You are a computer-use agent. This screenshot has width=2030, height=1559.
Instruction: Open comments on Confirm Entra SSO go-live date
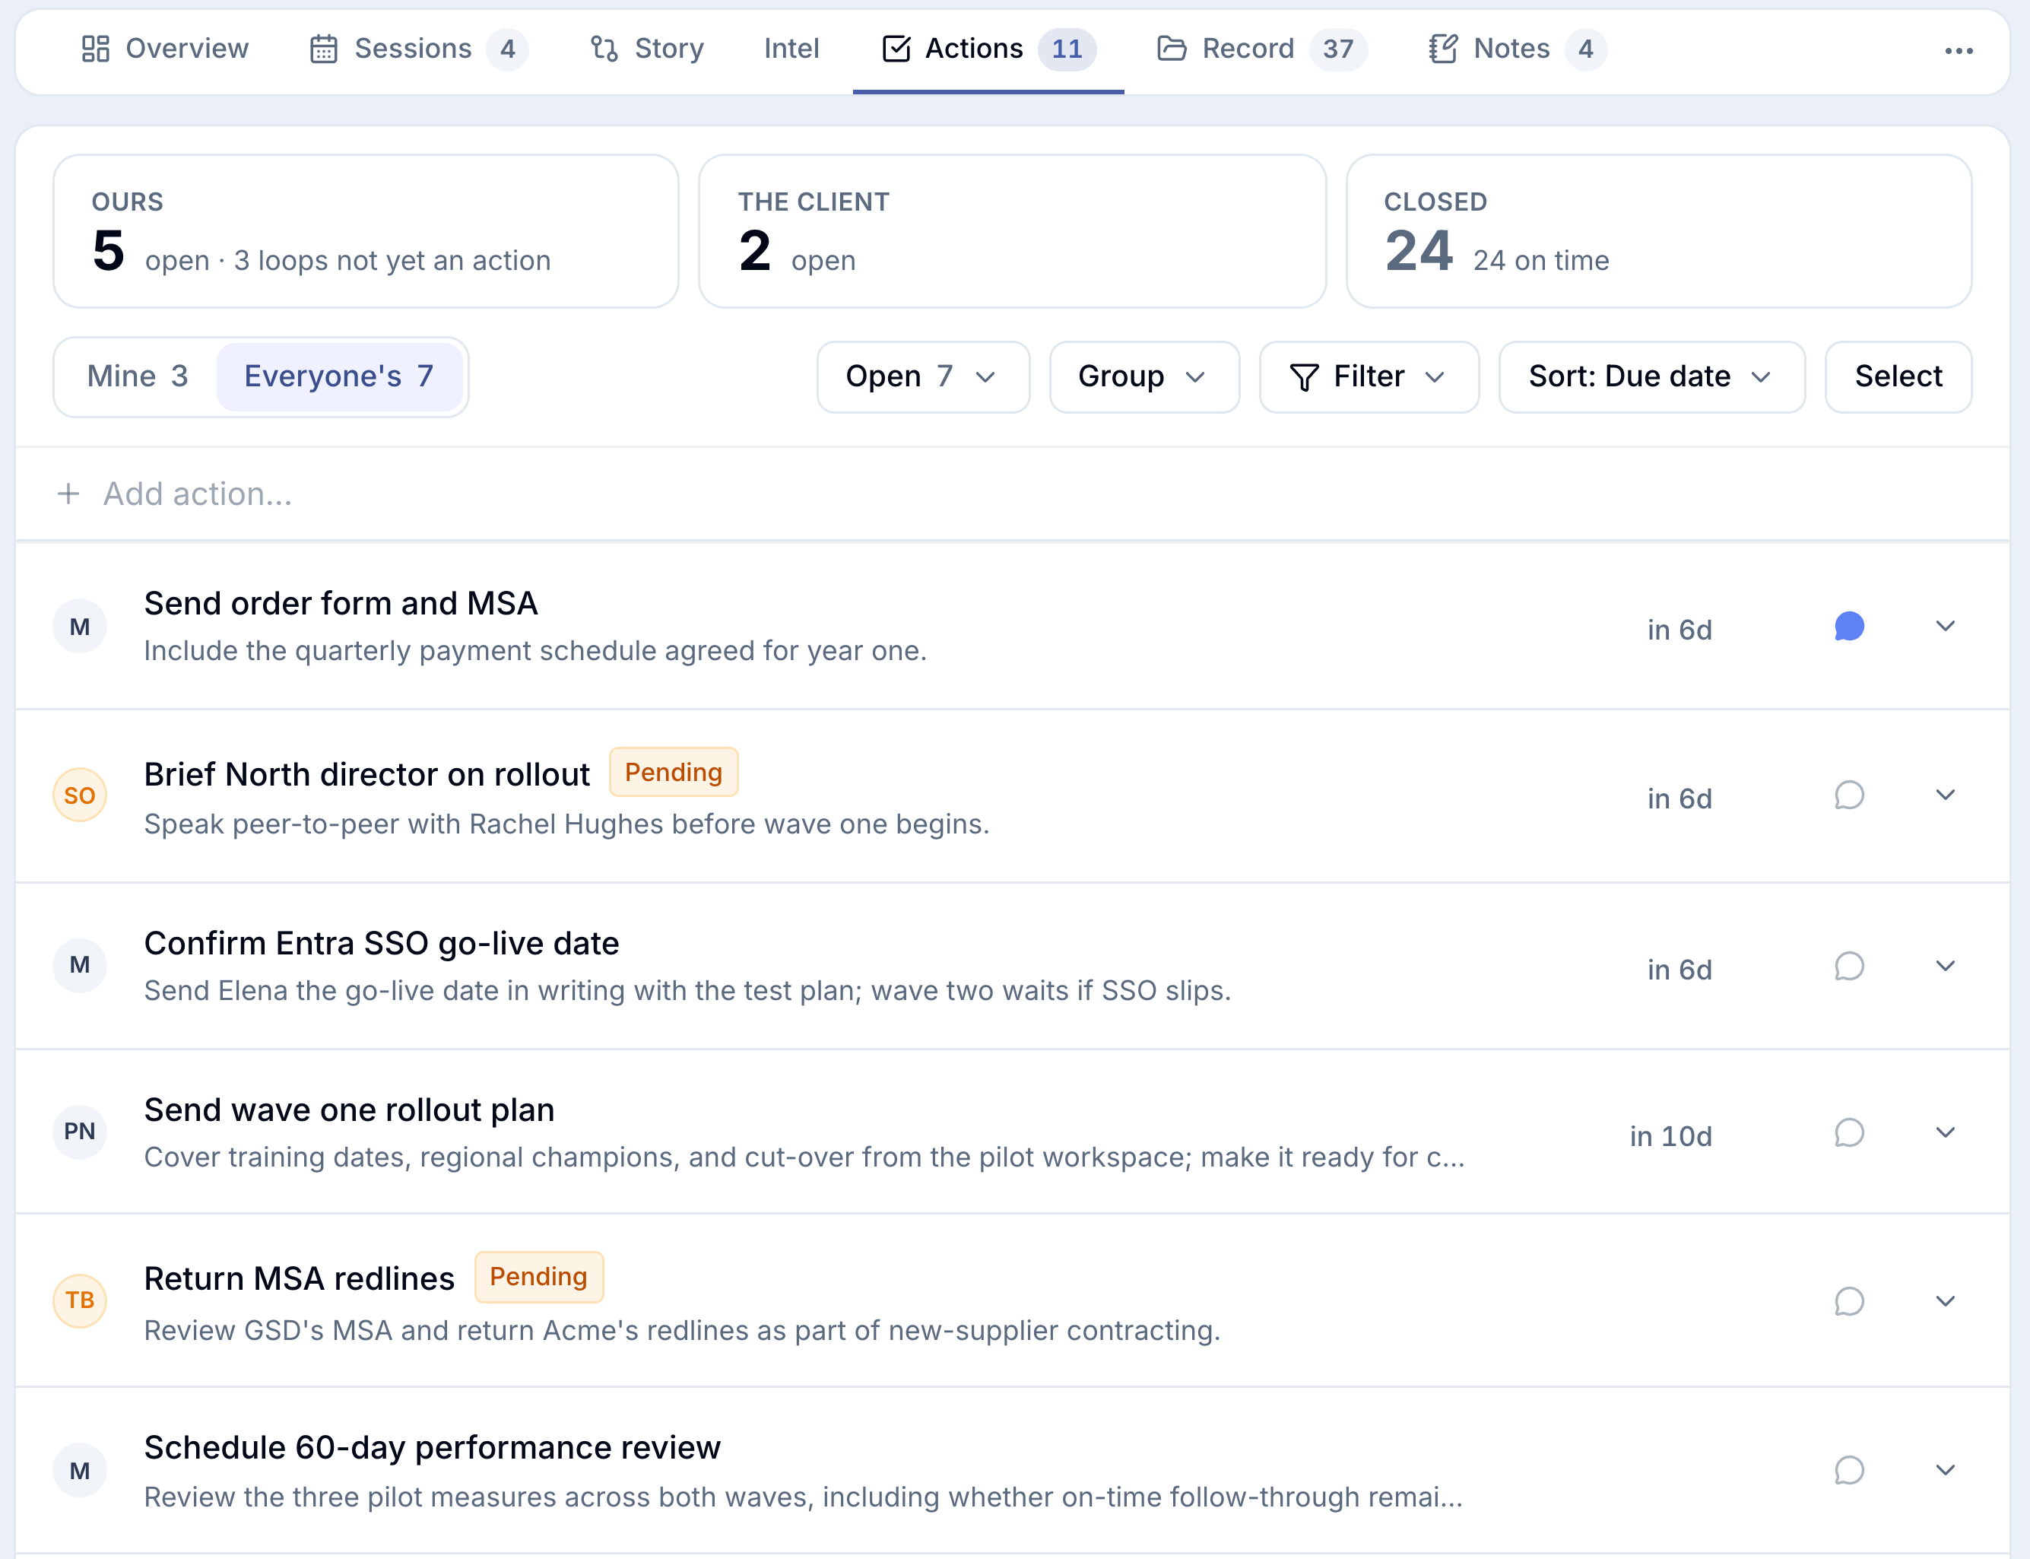point(1849,966)
